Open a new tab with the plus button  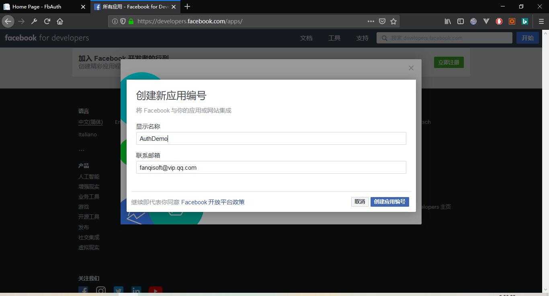tap(187, 6)
